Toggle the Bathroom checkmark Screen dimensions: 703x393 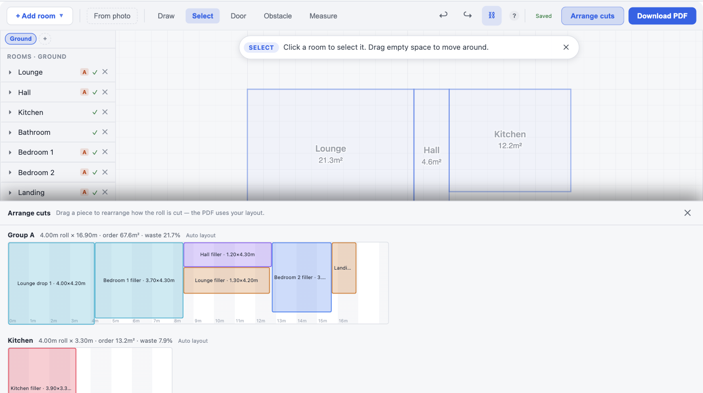tap(95, 132)
